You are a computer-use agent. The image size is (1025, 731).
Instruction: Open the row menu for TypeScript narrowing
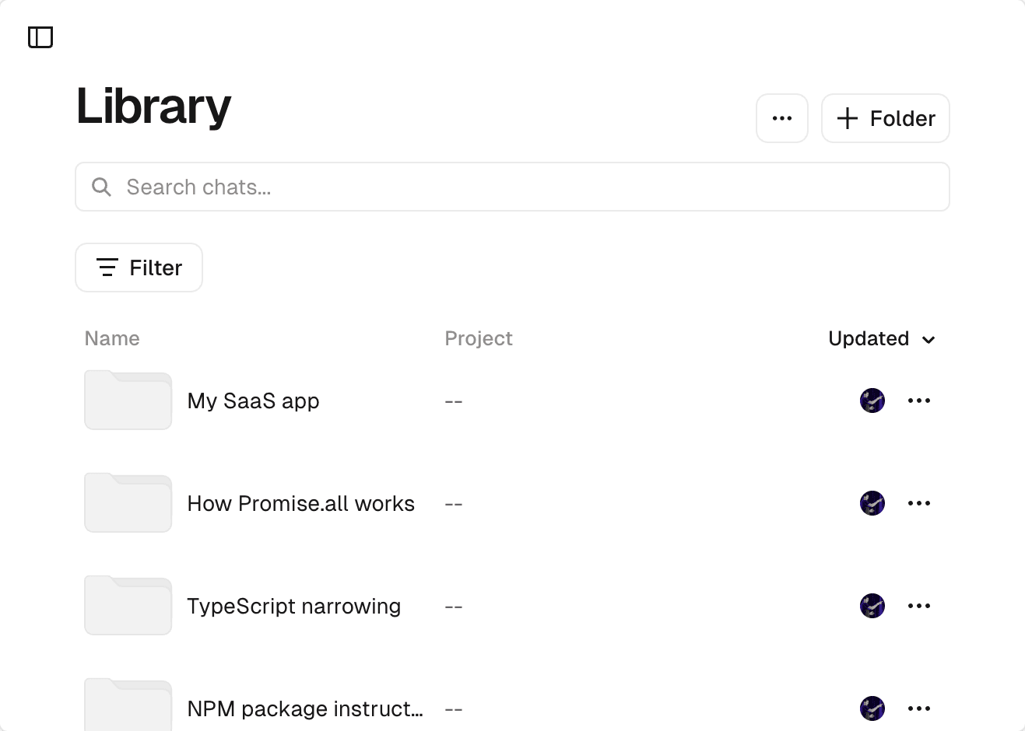click(x=919, y=606)
